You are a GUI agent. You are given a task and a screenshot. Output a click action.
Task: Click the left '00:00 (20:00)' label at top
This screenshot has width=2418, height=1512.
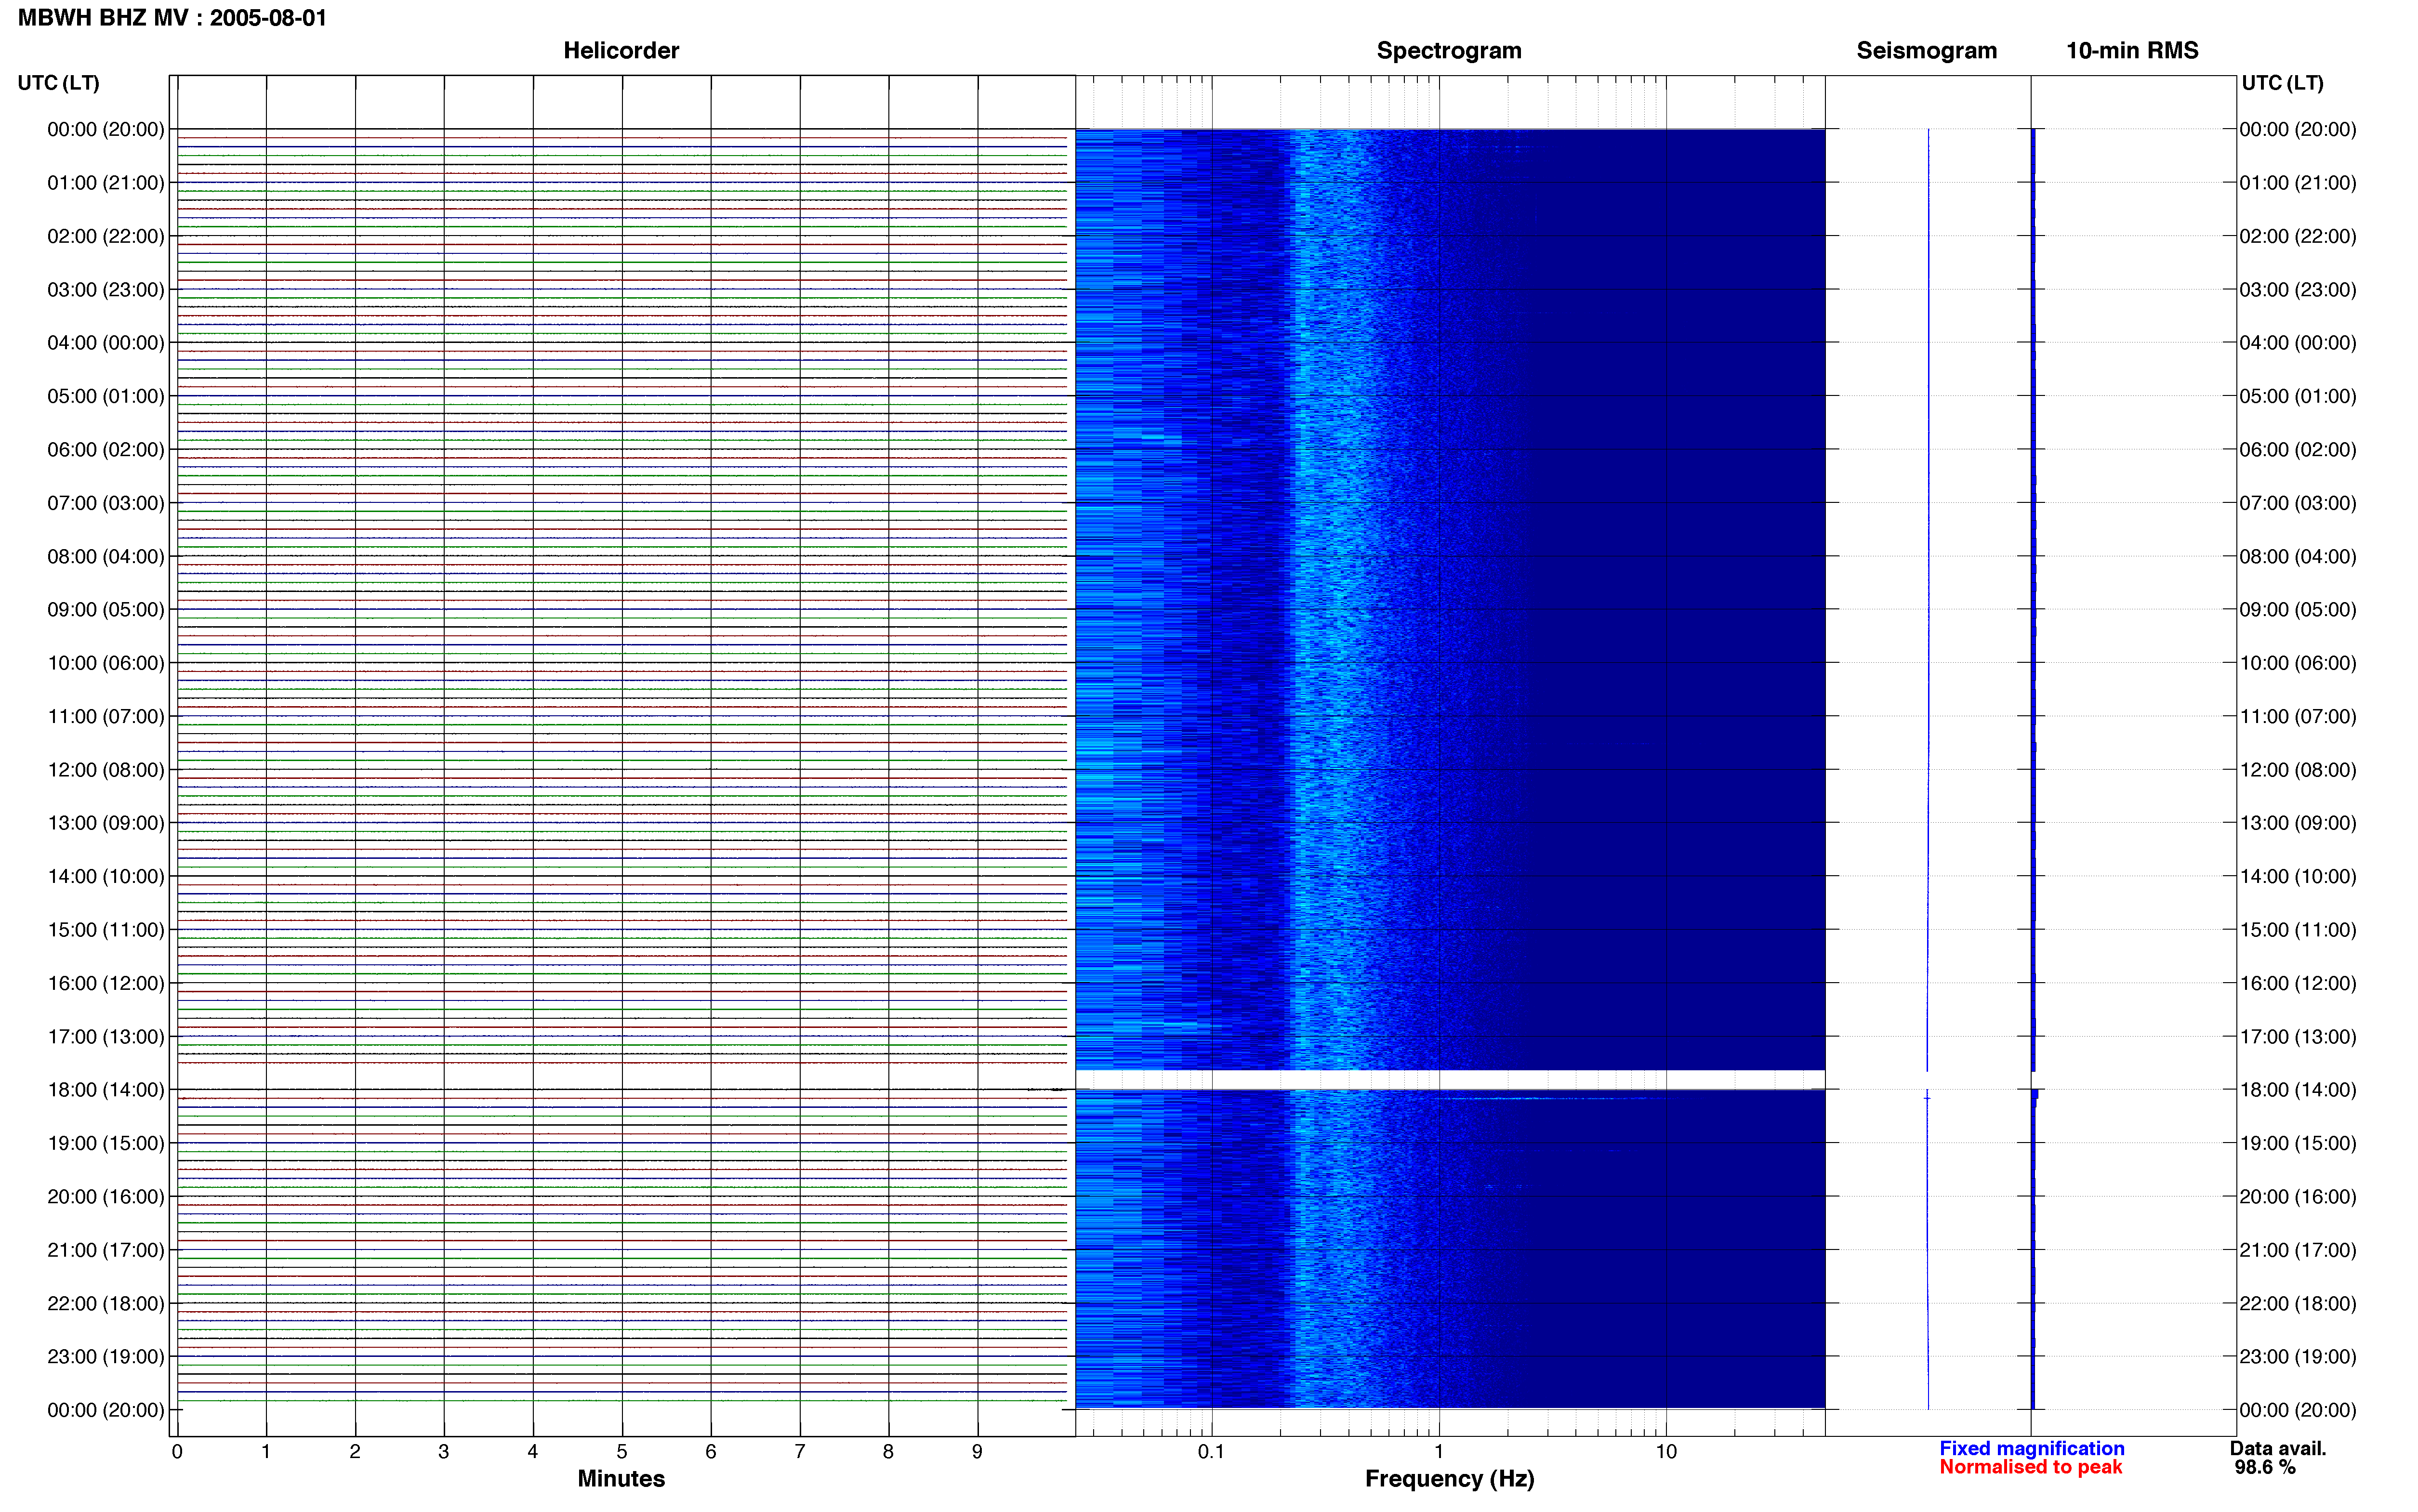[106, 129]
